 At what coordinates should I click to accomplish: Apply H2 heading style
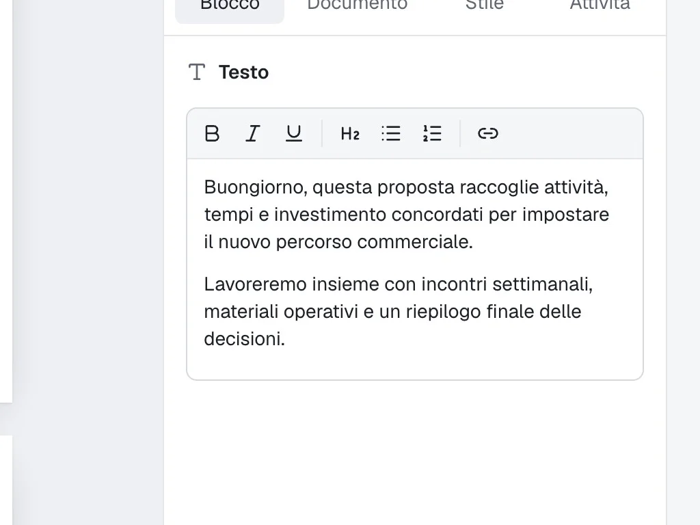pyautogui.click(x=350, y=133)
